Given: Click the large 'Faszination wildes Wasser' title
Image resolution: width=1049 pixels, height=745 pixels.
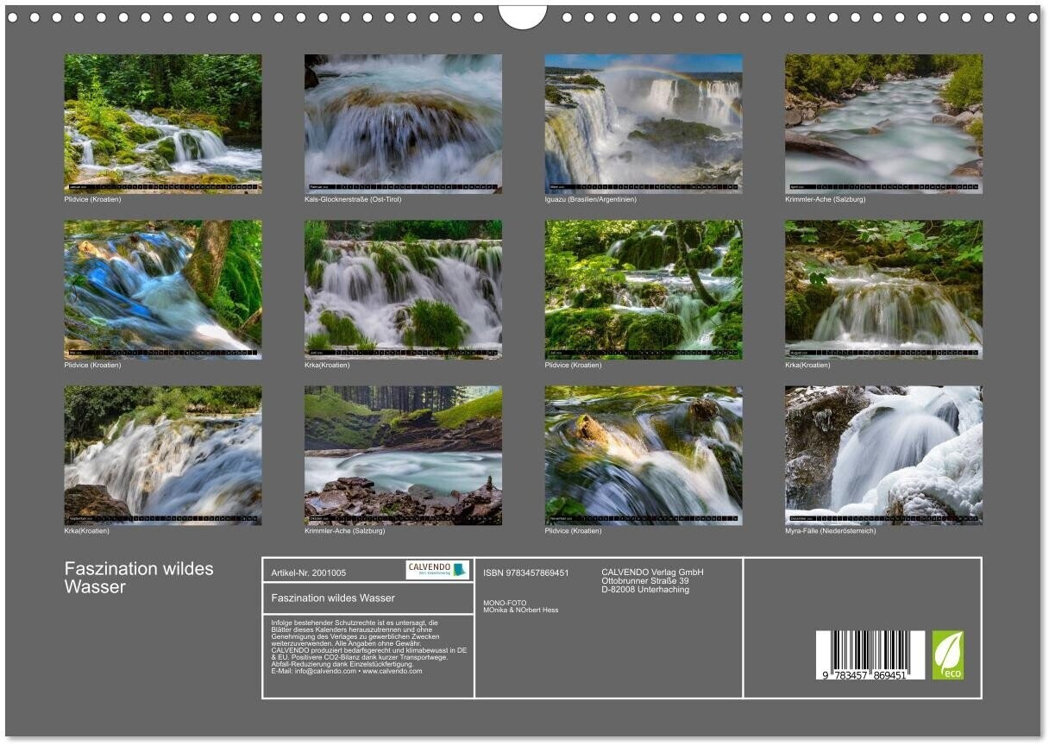Looking at the screenshot, I should (x=139, y=578).
